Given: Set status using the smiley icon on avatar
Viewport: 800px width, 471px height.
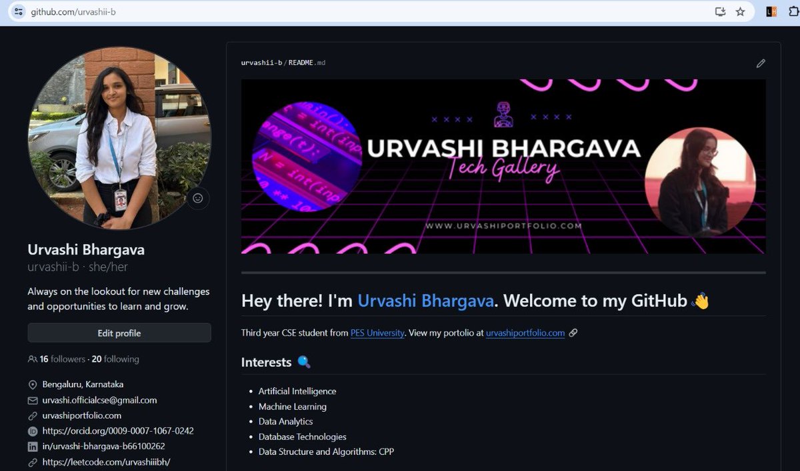Looking at the screenshot, I should 197,198.
